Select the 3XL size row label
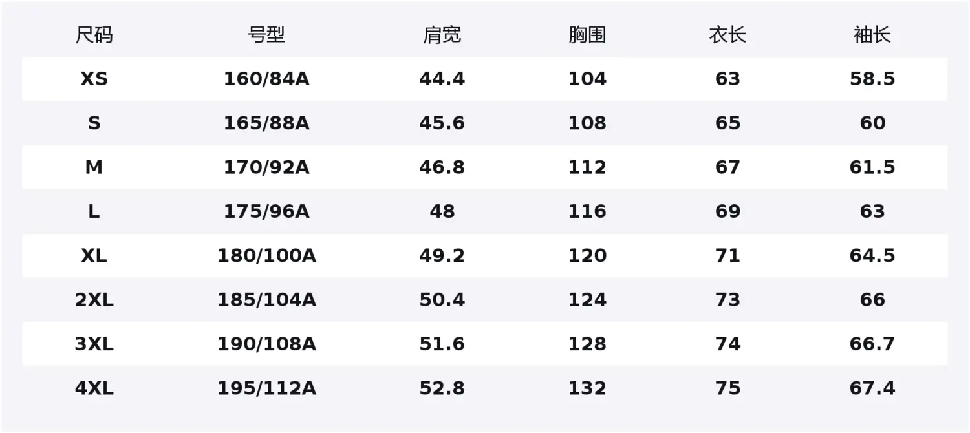Viewport: 970px width, 433px height. [x=94, y=344]
